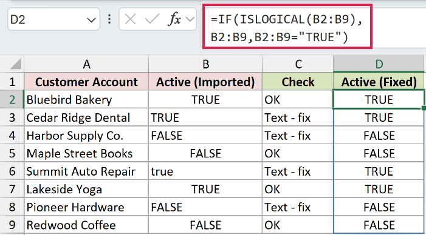Click the Active (Fixed) header cell

tap(379, 82)
